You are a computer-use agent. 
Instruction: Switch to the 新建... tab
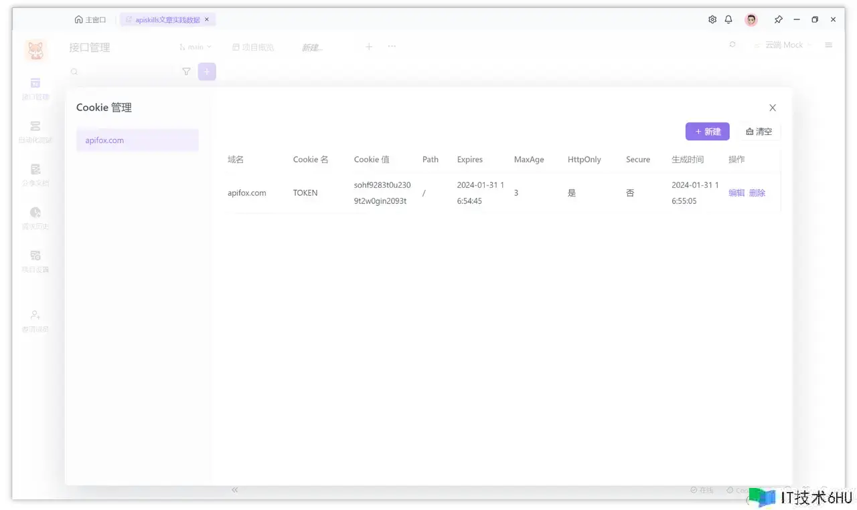312,47
